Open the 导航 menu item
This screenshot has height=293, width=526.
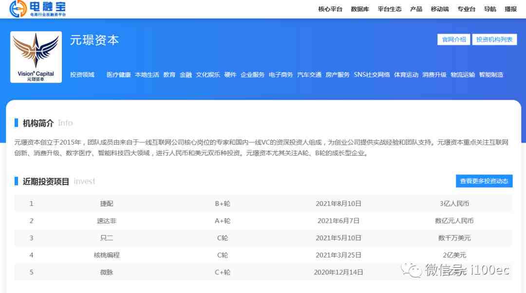click(490, 9)
